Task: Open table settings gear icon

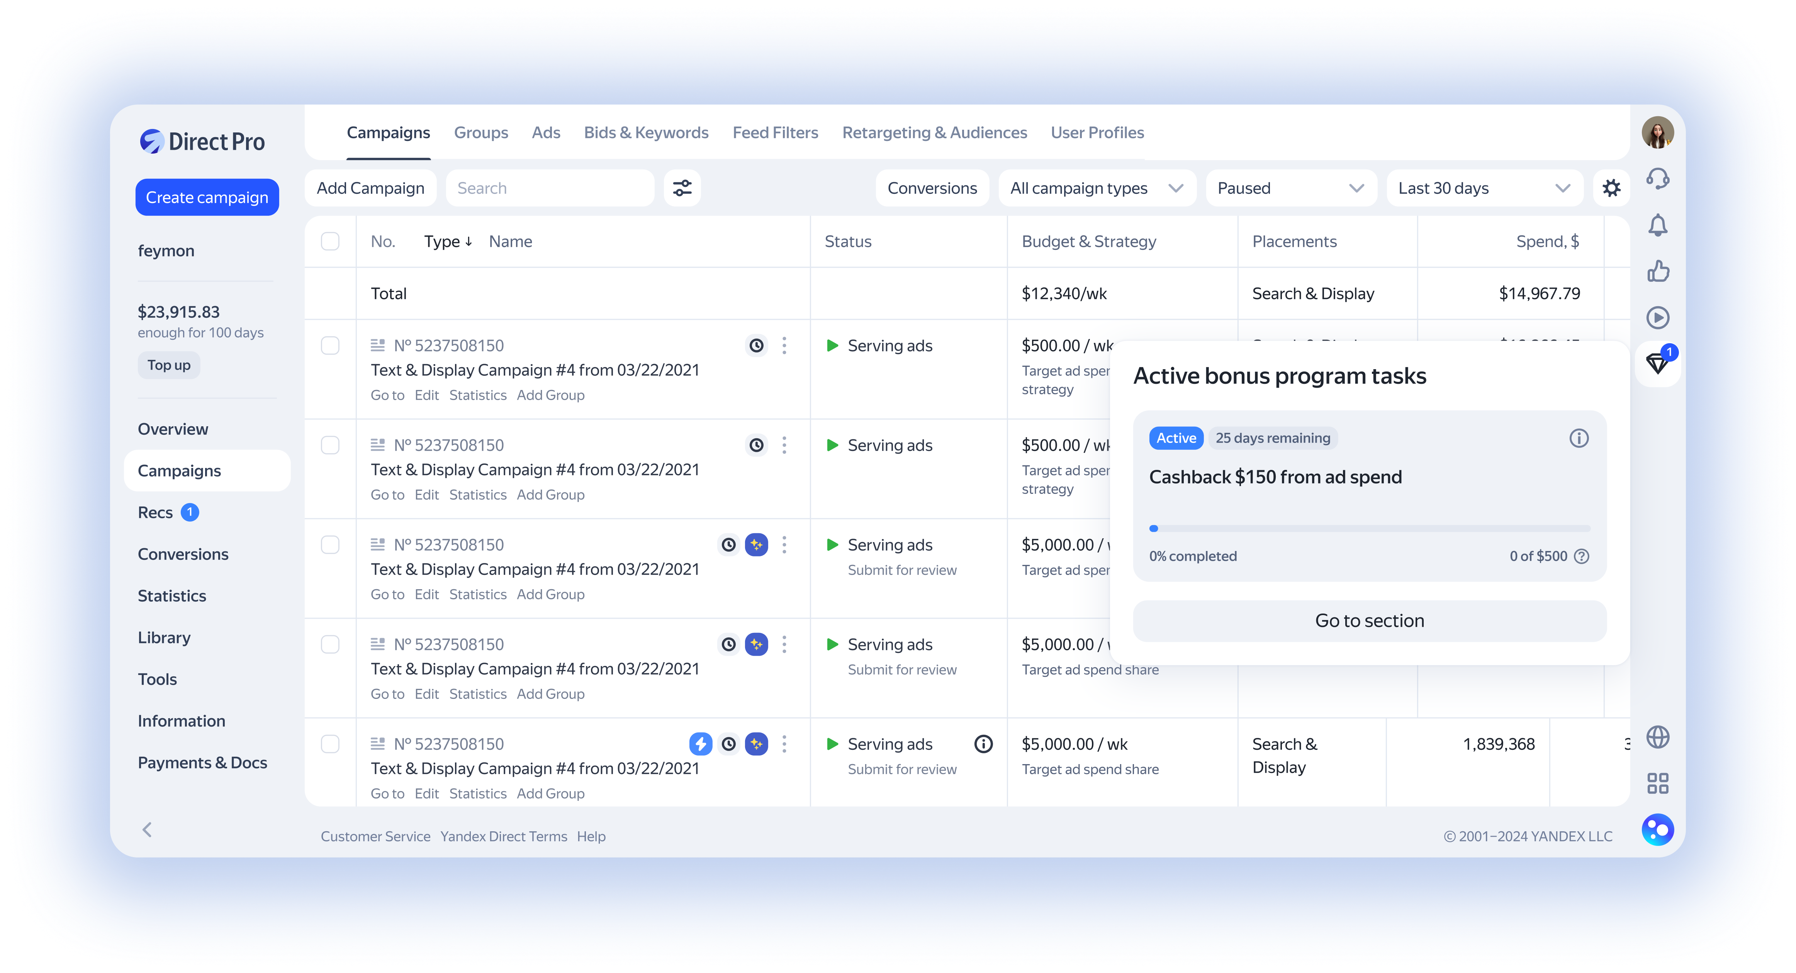Action: coord(1611,188)
